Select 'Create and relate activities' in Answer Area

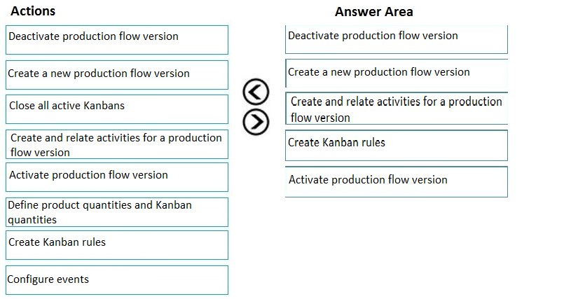[x=397, y=109]
